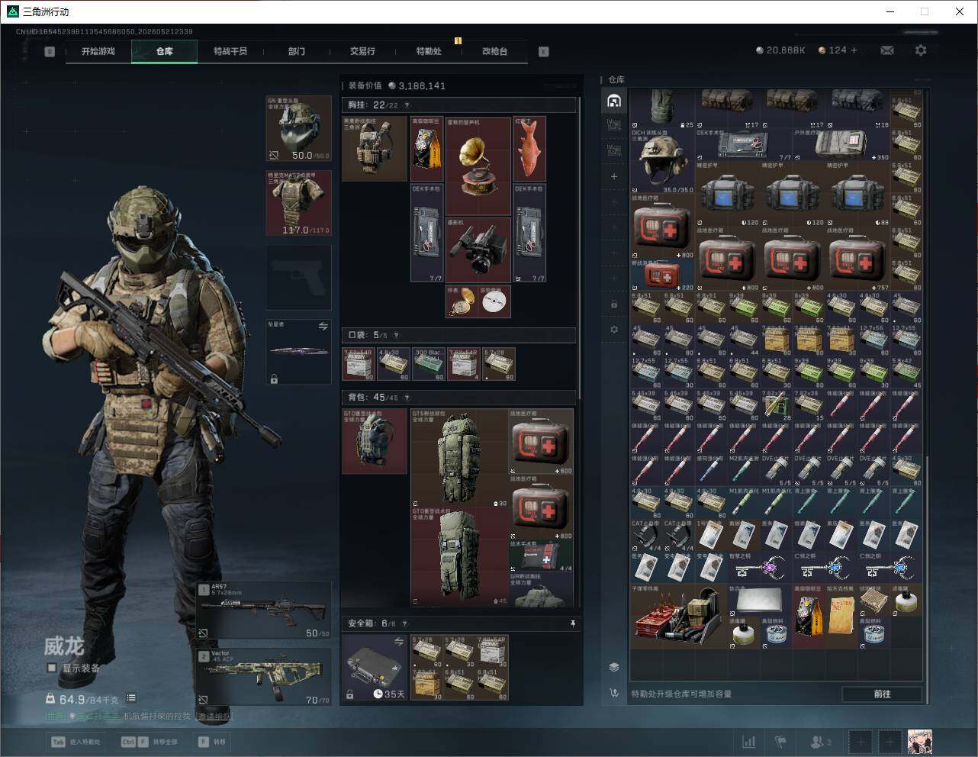Add a teammate in the first empty squad slot

(x=861, y=741)
